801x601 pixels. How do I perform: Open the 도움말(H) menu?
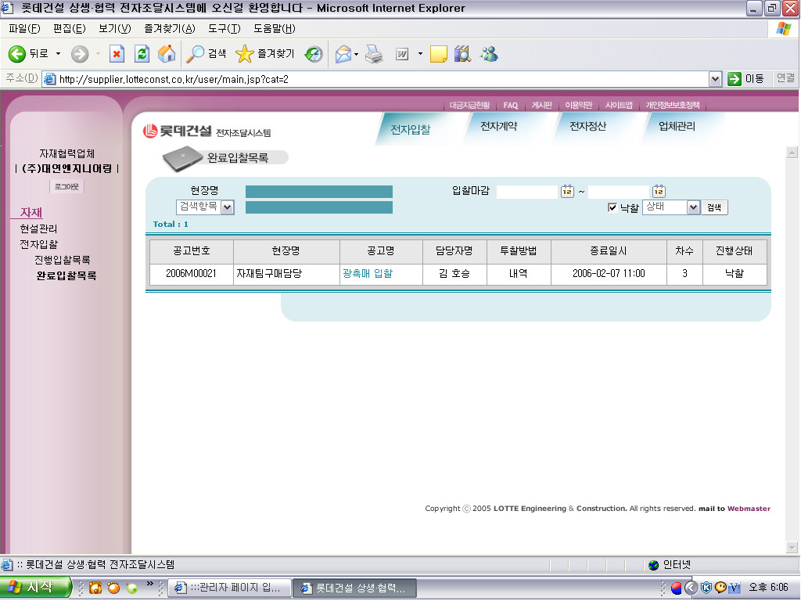275,29
